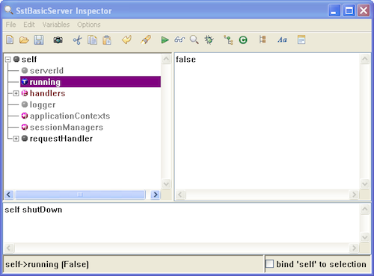
Task: Click the green circular Refresh icon
Action: pyautogui.click(x=243, y=40)
